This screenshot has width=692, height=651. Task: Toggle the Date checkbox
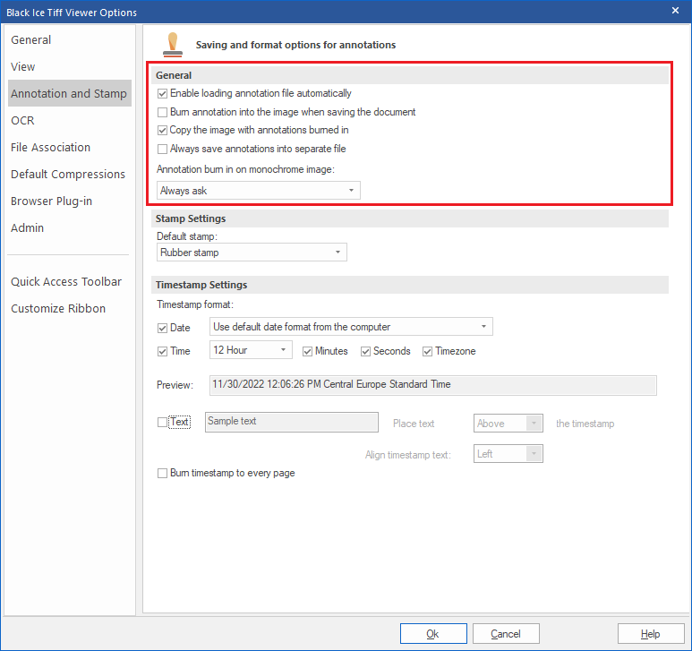162,328
